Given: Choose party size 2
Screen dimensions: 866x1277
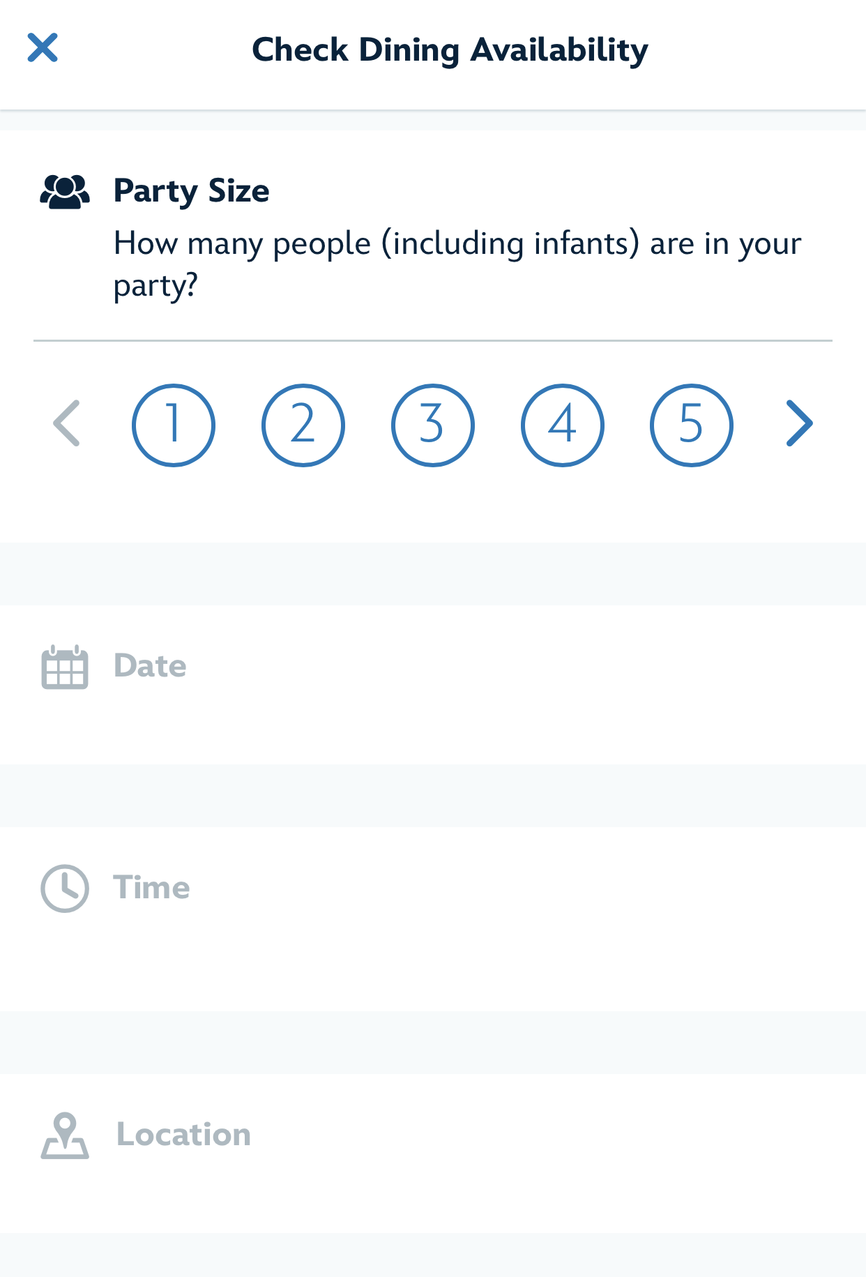Looking at the screenshot, I should coord(303,425).
